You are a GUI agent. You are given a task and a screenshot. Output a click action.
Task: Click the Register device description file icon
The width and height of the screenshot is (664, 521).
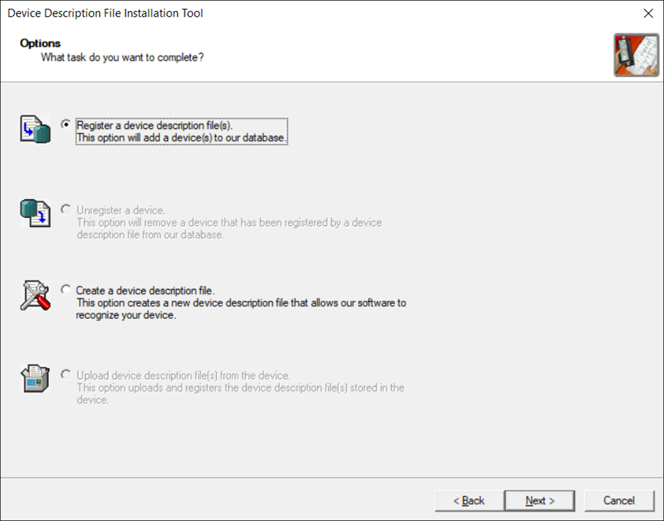point(35,129)
